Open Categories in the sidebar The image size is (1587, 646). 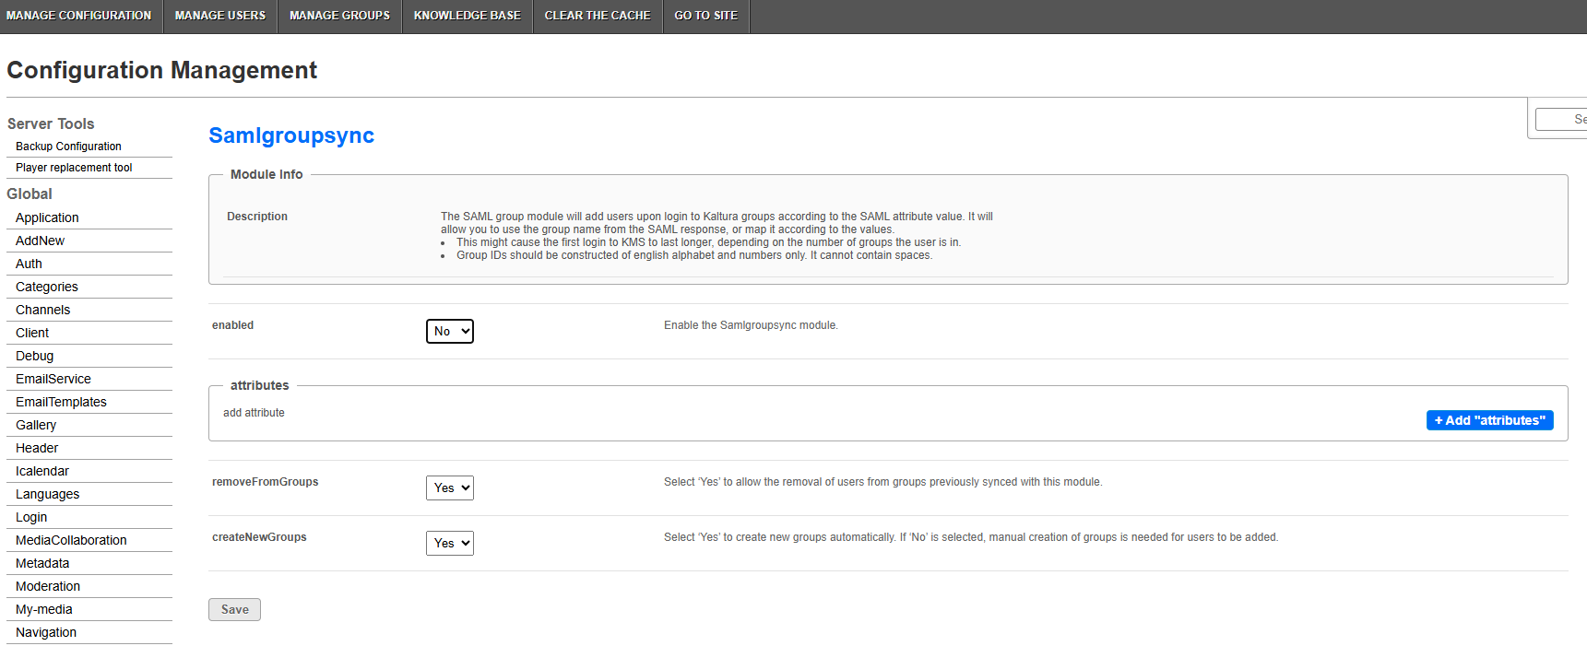click(47, 287)
